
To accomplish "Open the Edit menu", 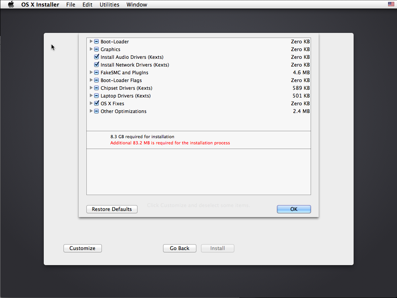I will [x=88, y=5].
